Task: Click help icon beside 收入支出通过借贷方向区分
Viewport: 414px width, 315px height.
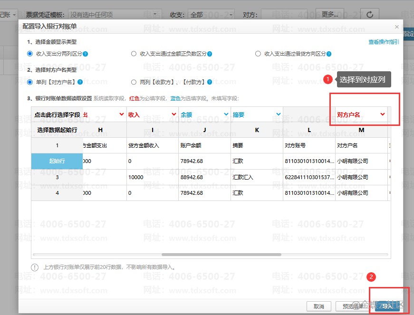Action: [329, 54]
